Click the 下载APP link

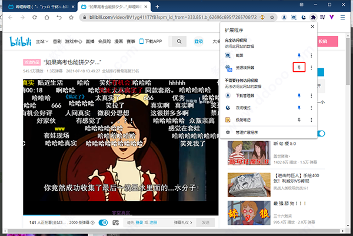pos(151,41)
